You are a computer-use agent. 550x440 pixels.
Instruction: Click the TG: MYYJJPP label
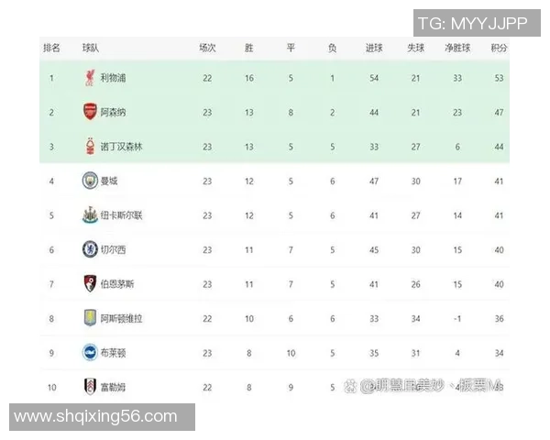click(x=473, y=22)
